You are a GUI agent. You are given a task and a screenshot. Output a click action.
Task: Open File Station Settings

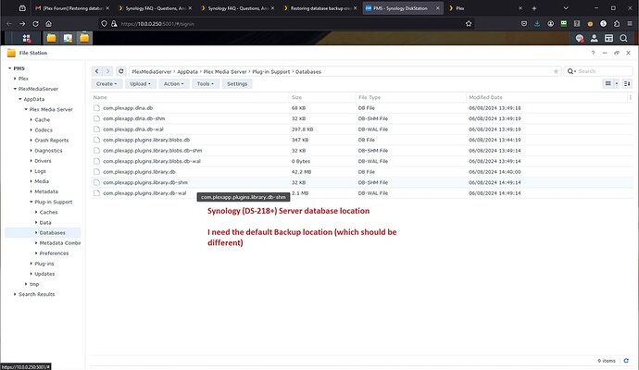(x=237, y=84)
